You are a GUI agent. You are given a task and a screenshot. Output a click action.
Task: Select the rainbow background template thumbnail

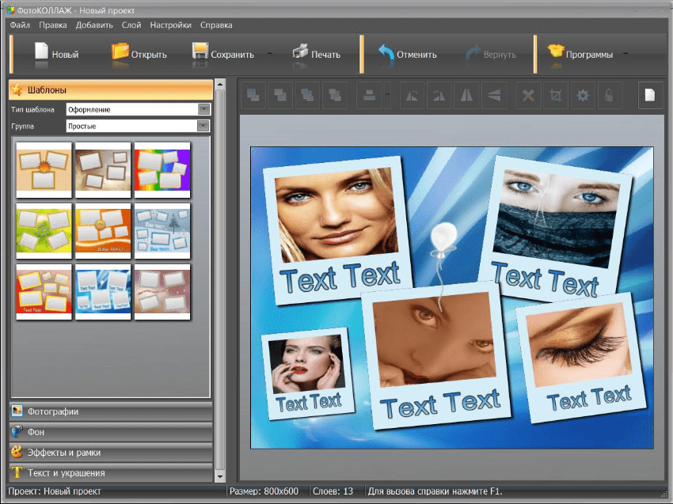click(162, 168)
